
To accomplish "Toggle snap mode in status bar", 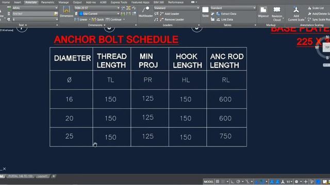I will tap(223, 181).
